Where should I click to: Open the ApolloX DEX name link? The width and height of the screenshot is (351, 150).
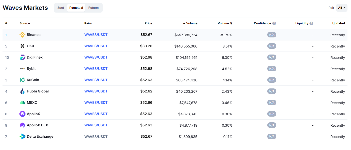pos(37,125)
